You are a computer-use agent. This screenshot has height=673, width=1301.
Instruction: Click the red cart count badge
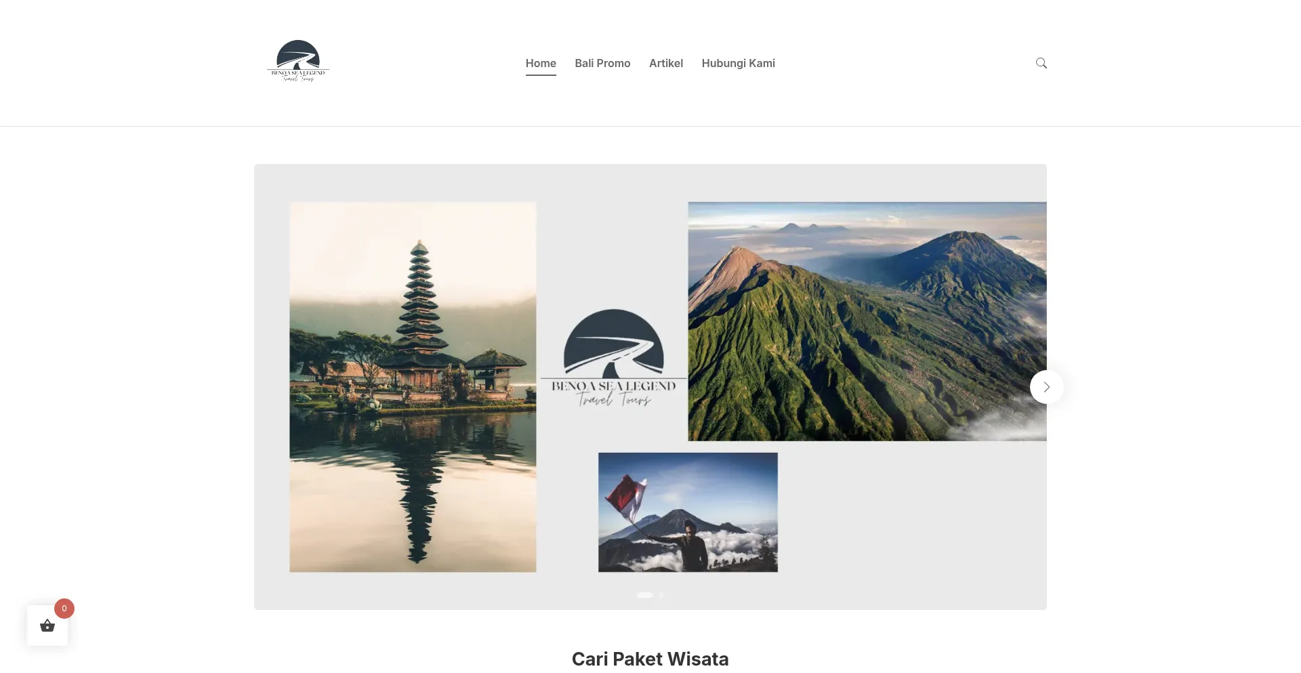pyautogui.click(x=64, y=609)
